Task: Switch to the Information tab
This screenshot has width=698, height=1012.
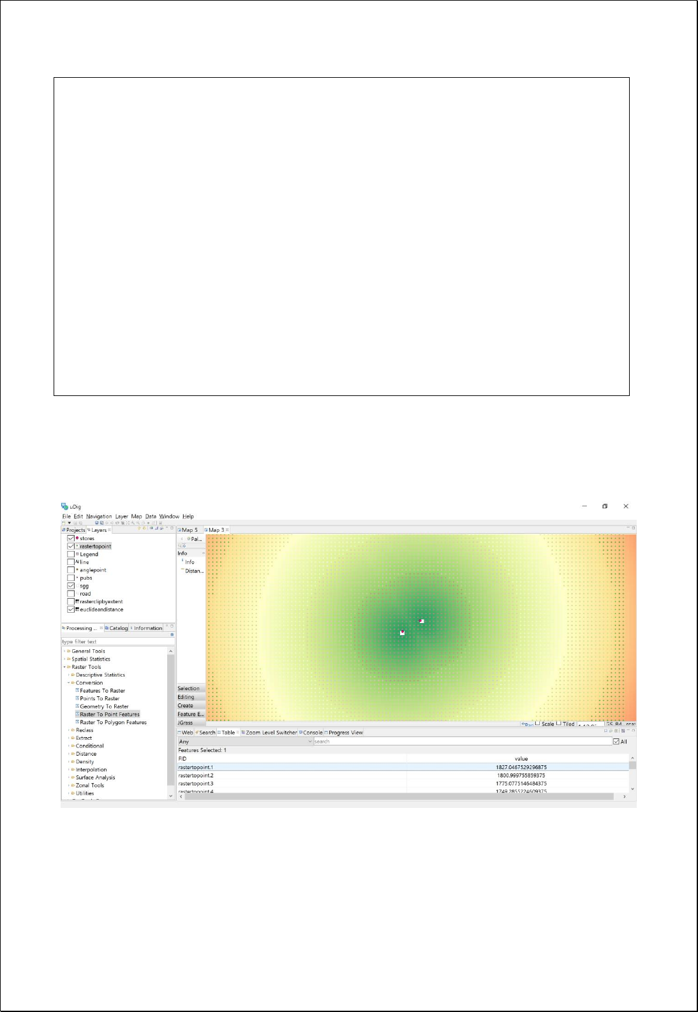Action: tap(147, 628)
